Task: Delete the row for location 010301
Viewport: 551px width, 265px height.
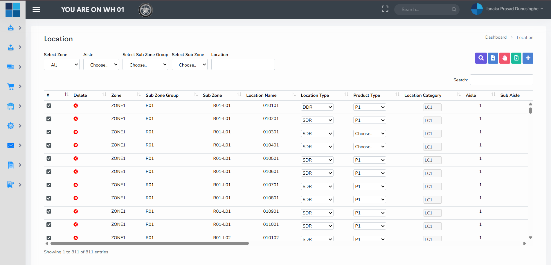Action: [x=76, y=132]
